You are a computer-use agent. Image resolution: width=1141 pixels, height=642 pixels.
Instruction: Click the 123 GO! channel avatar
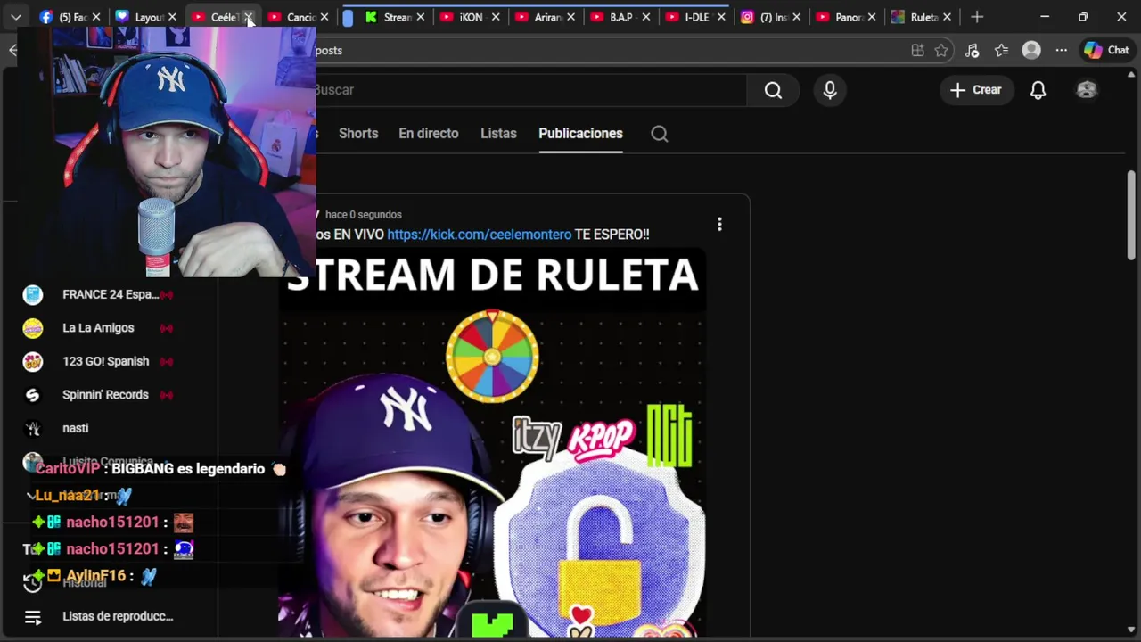pyautogui.click(x=33, y=362)
